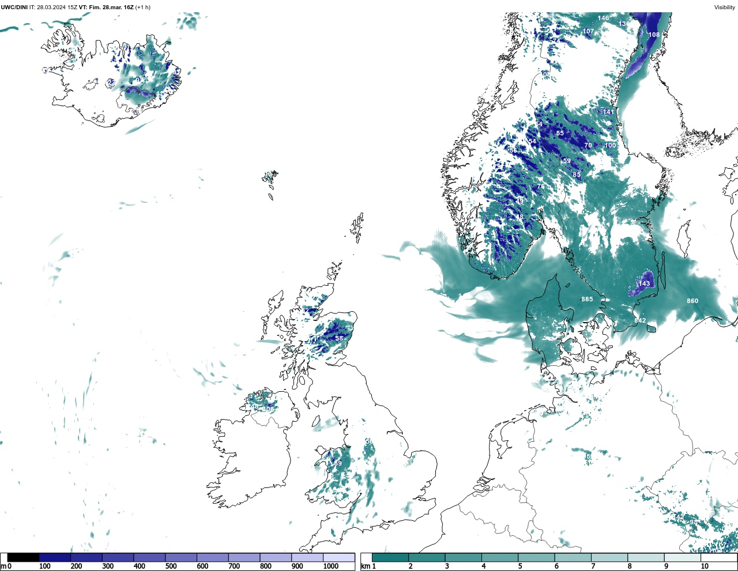Click the 'IT: 28.03.2024 15Z' initial time
738x571 pixels.
point(53,7)
